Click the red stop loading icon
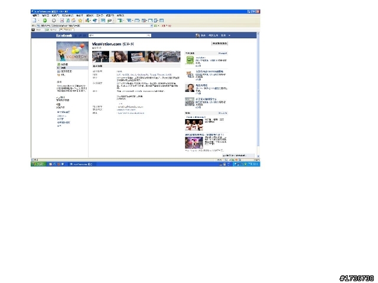This screenshot has height=283, width=378. [x=62, y=21]
